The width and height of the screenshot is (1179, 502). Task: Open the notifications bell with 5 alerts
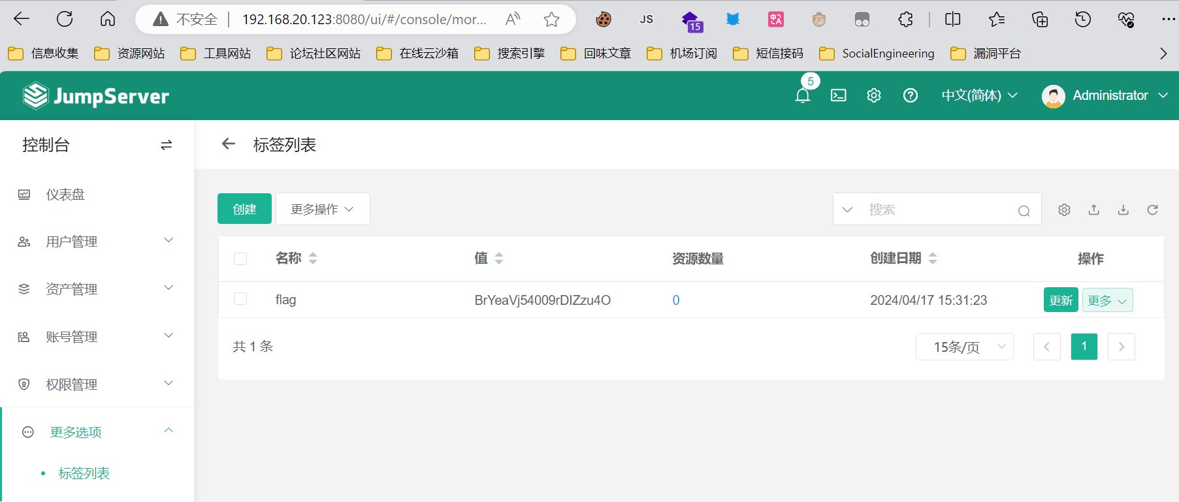803,95
